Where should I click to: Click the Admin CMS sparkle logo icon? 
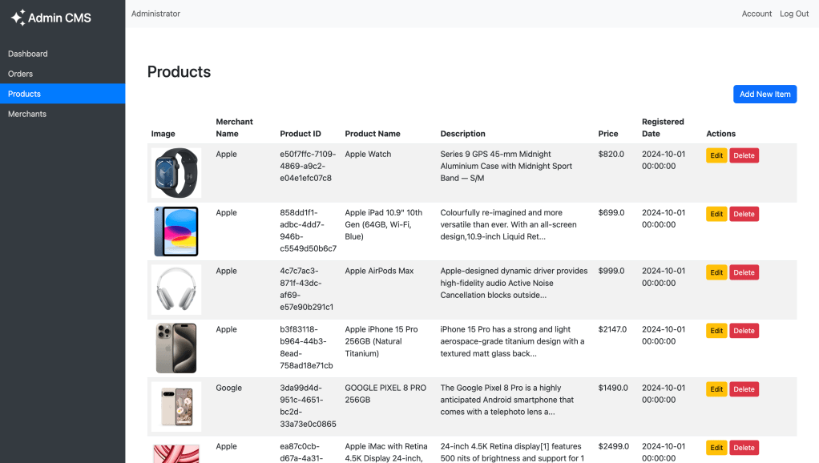[18, 17]
